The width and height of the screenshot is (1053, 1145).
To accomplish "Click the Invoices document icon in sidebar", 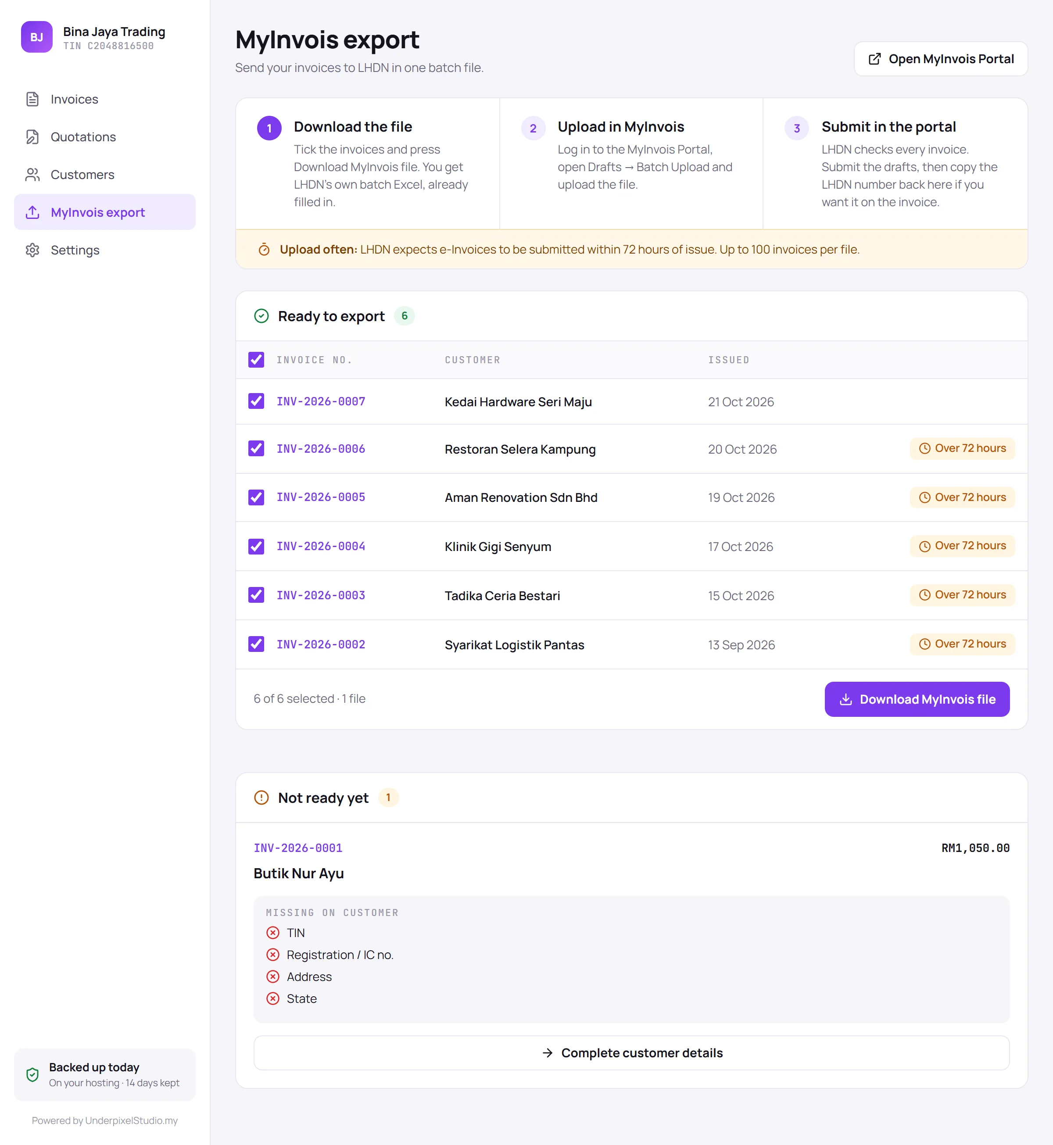I will pos(32,99).
